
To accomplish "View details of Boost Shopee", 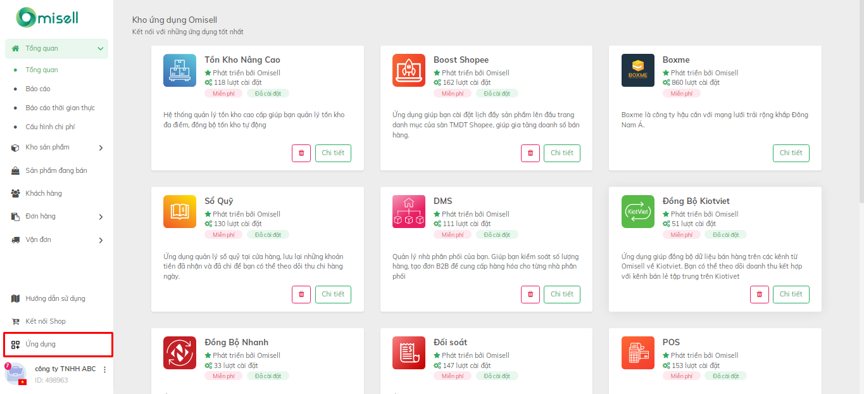I will (x=562, y=153).
